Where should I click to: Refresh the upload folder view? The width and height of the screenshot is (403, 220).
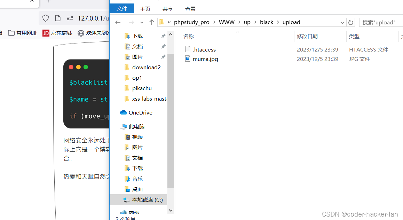[350, 23]
